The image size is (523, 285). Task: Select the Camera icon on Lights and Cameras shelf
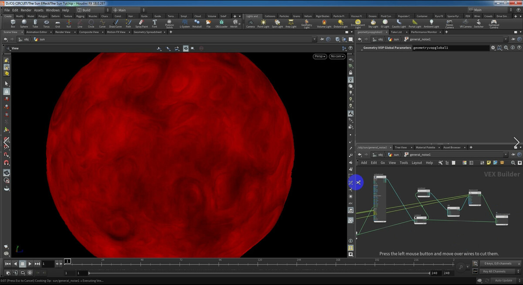pyautogui.click(x=250, y=23)
